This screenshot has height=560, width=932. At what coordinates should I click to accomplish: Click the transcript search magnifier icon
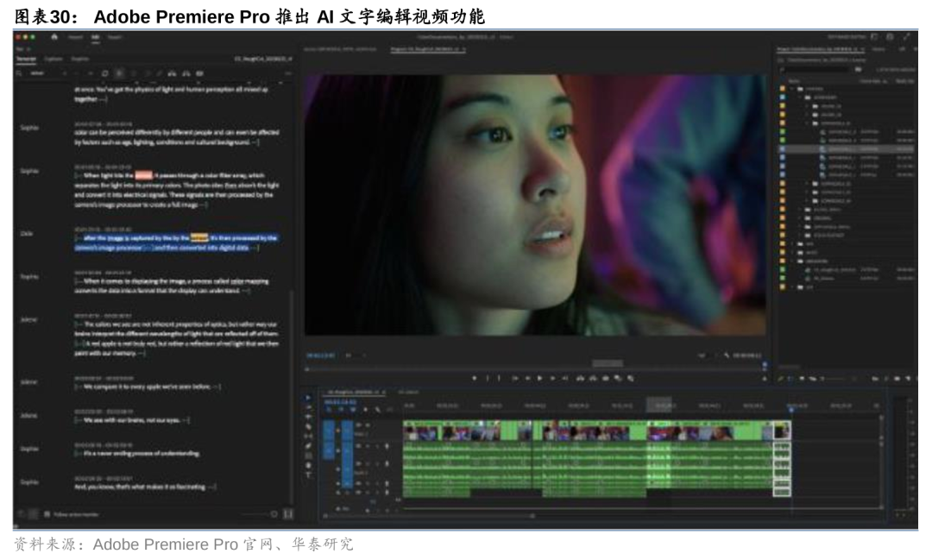click(x=19, y=73)
